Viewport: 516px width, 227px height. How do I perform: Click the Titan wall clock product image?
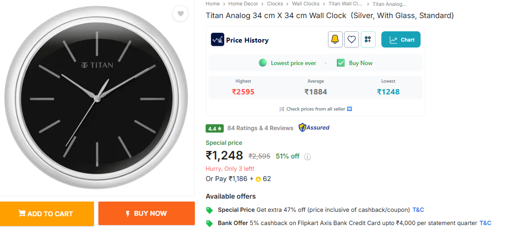(96, 98)
